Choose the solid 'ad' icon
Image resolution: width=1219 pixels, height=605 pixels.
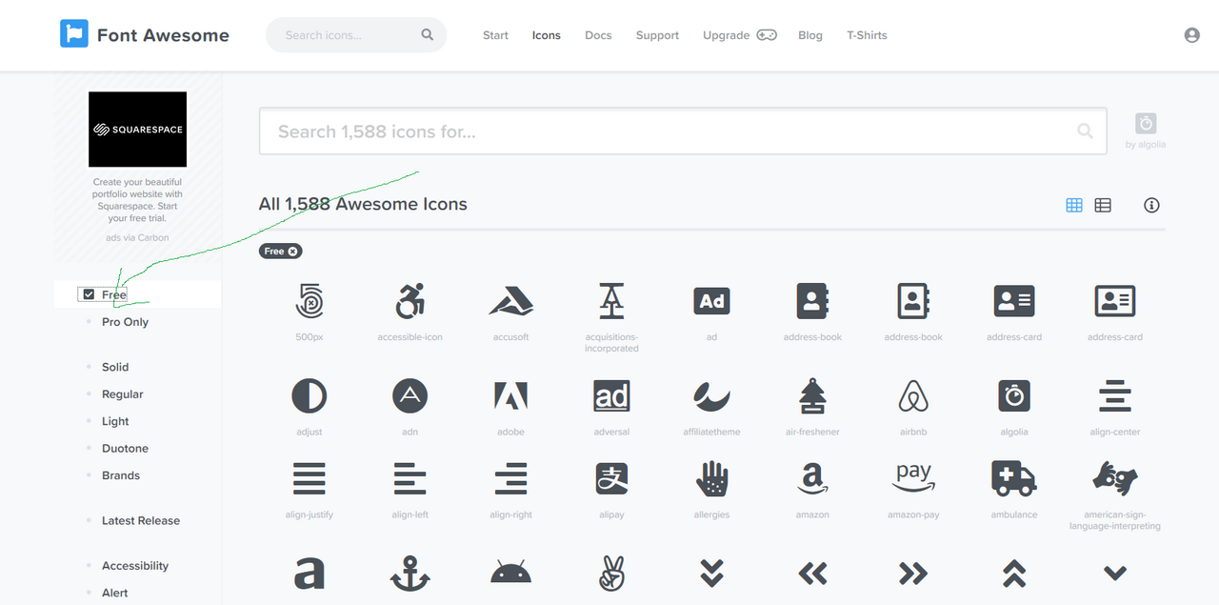(711, 301)
